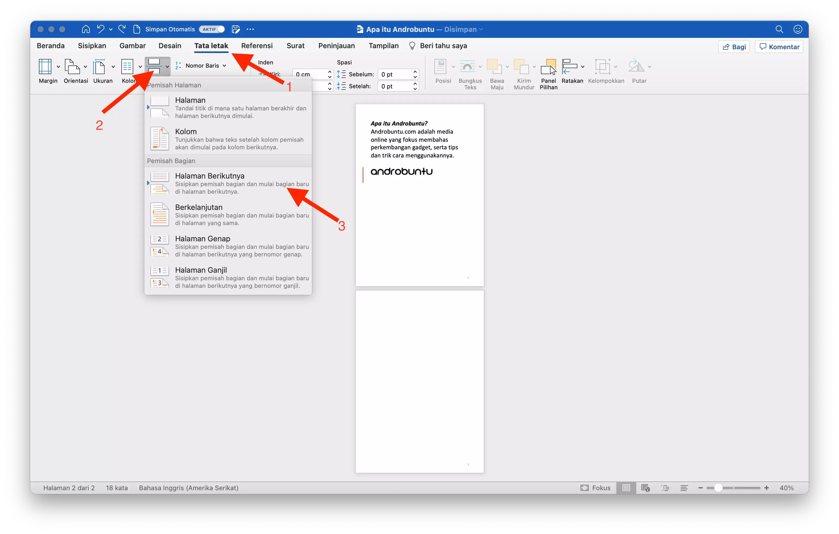Open Komentar
The width and height of the screenshot is (839, 534).
(779, 46)
